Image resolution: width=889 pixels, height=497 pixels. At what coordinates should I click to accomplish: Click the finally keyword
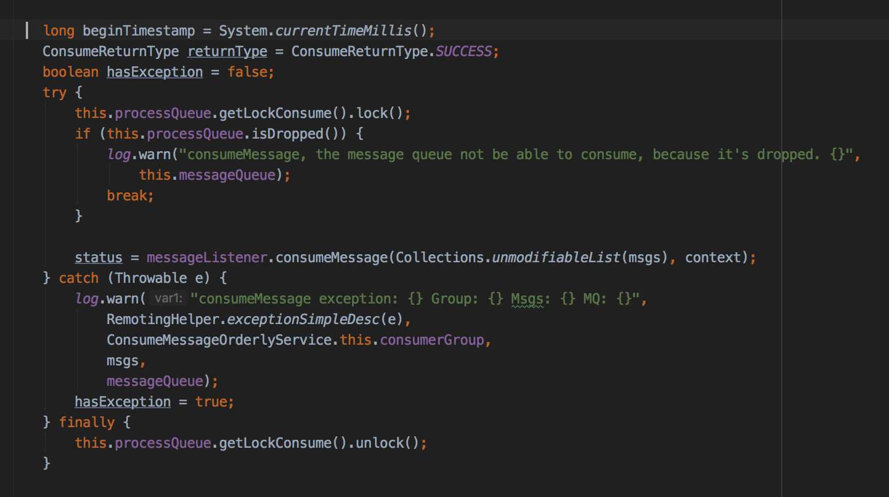[x=87, y=423]
